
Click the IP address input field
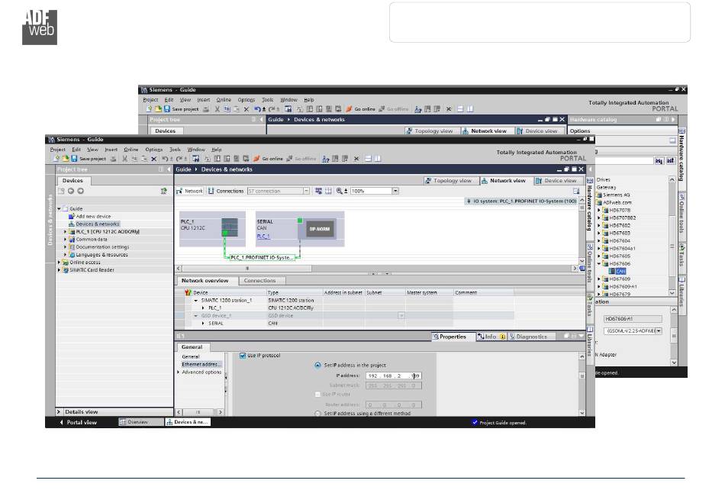(x=394, y=376)
